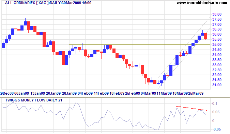This screenshot has height=134, width=230.
Task: Click the 28Jan09 date label
Action: point(69,93)
